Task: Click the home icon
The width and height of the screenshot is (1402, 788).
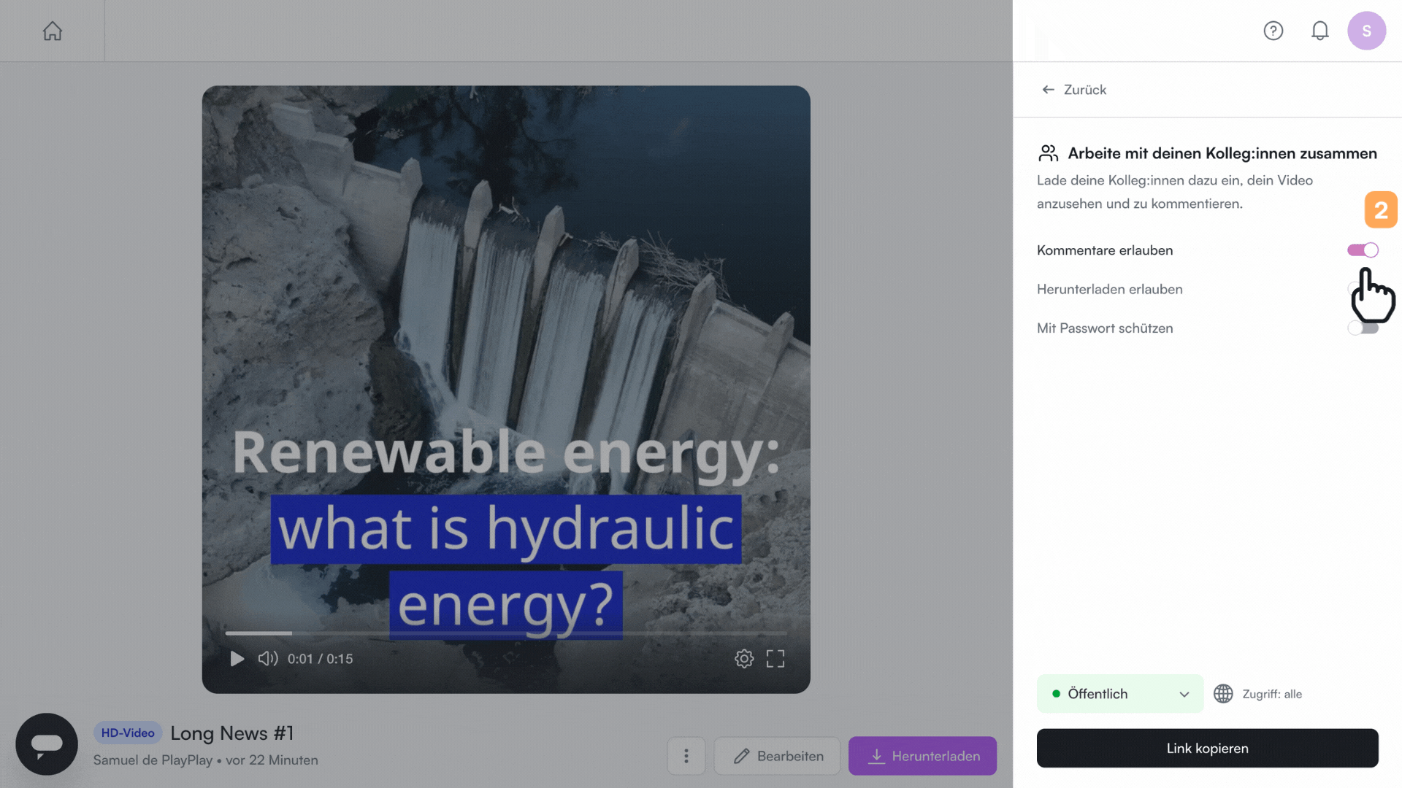Action: click(52, 31)
